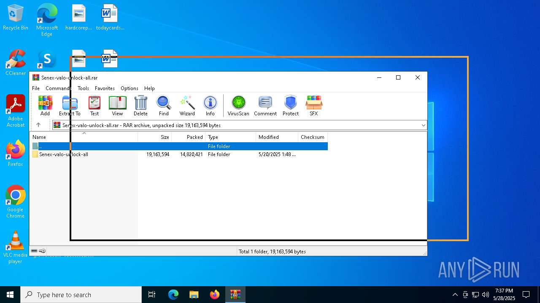Open the Find tool

point(164,106)
